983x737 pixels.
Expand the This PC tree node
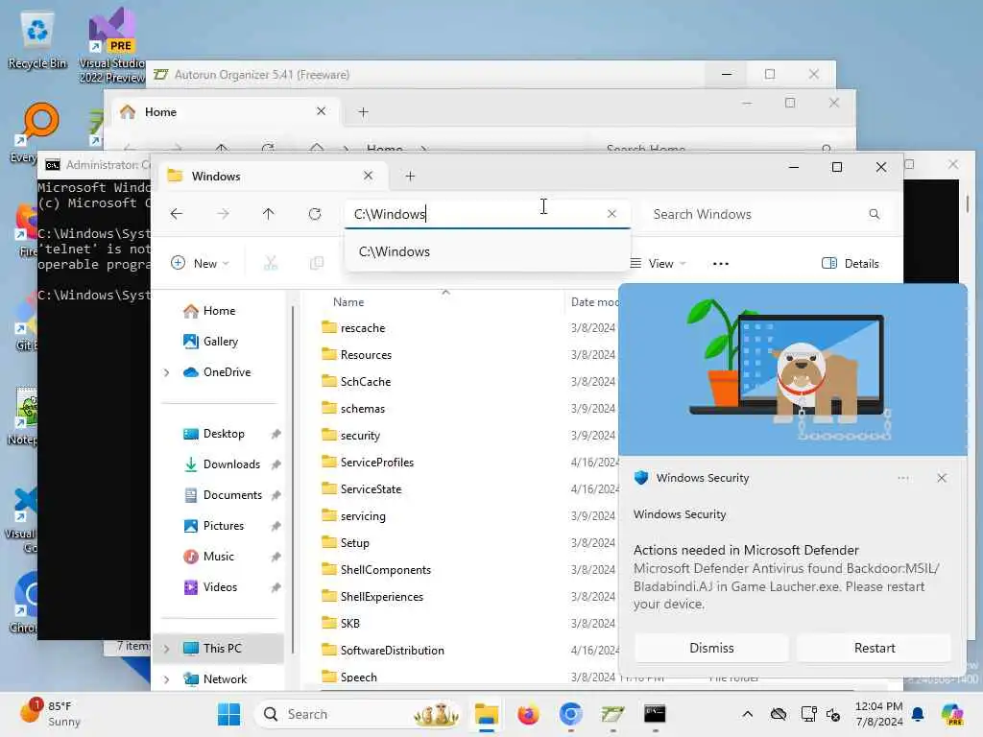(166, 649)
